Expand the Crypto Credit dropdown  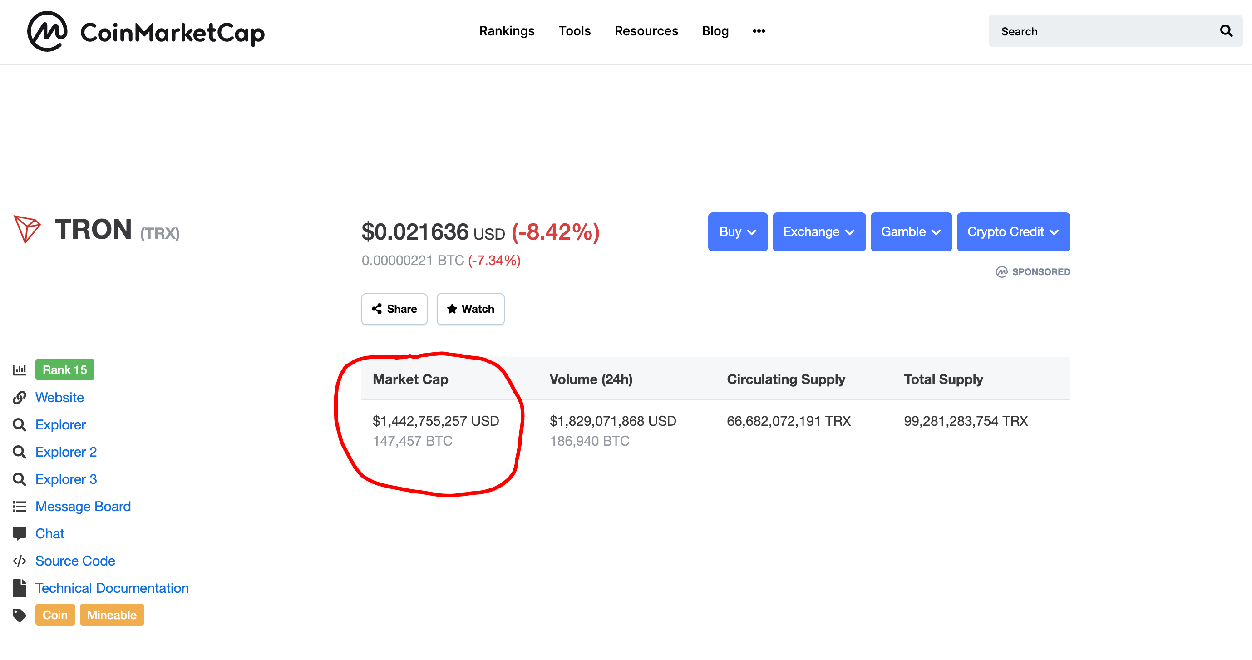point(1013,232)
